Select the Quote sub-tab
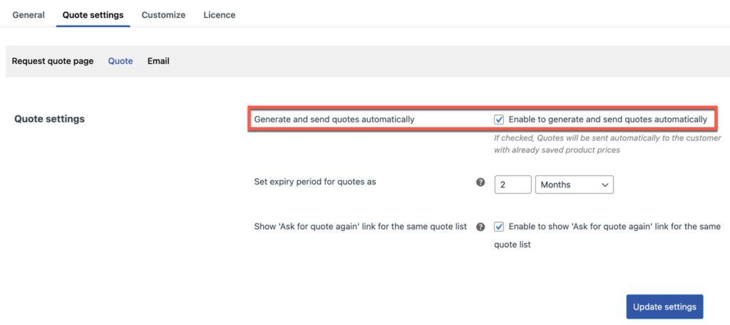Image resolution: width=730 pixels, height=325 pixels. [x=120, y=61]
